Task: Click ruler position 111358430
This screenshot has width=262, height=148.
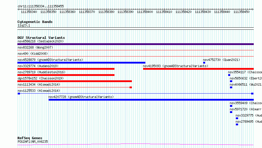Action: pyautogui.click(x=203, y=12)
